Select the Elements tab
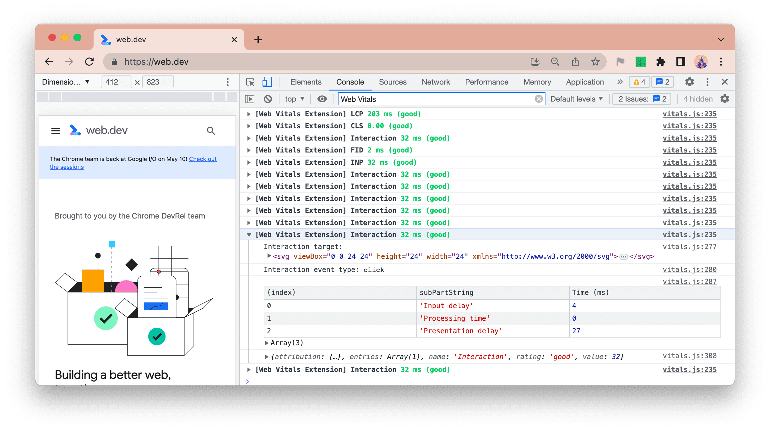The image size is (770, 432). 306,81
